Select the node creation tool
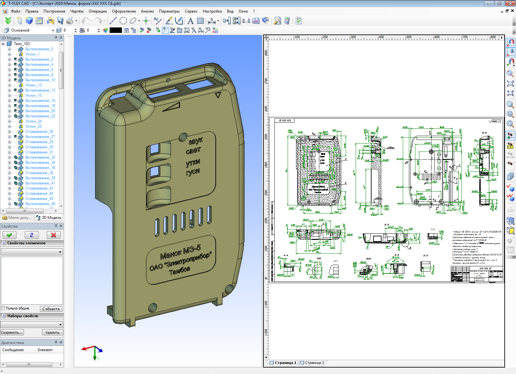The width and height of the screenshot is (516, 374). pyautogui.click(x=146, y=21)
